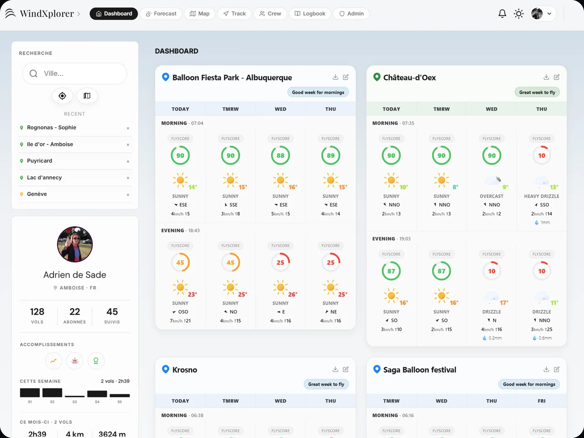Image resolution: width=584 pixels, height=438 pixels.
Task: Edit the Krosno card
Action: pyautogui.click(x=346, y=369)
